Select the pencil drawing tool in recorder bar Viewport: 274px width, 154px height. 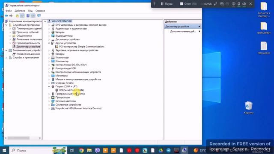coord(215,4)
